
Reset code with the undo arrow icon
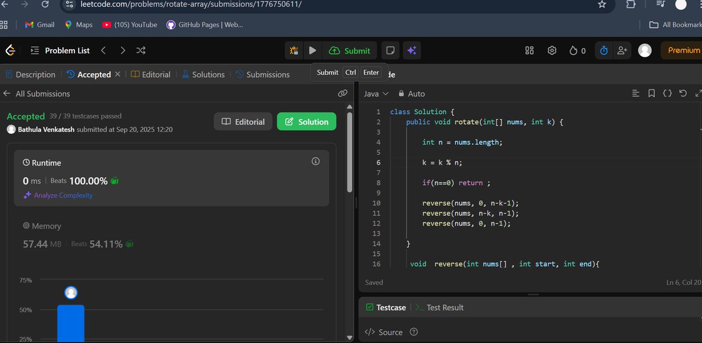click(683, 93)
